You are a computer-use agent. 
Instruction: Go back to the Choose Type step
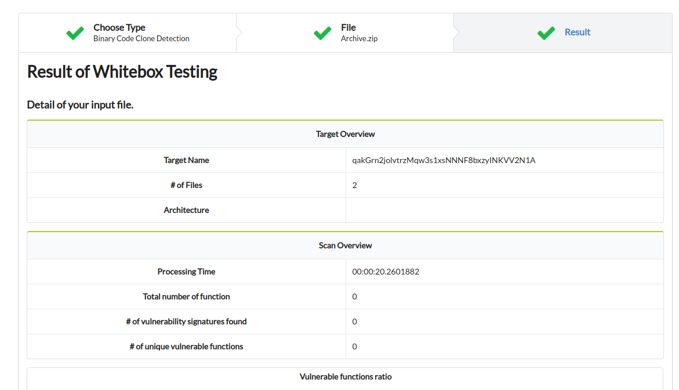pos(119,27)
